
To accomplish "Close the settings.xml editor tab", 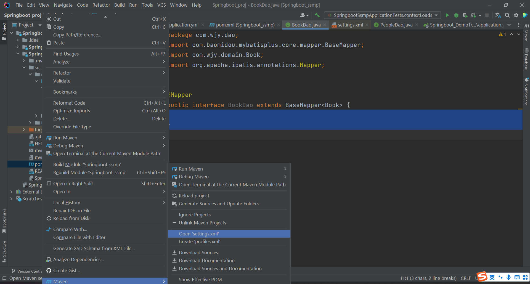I will point(367,25).
